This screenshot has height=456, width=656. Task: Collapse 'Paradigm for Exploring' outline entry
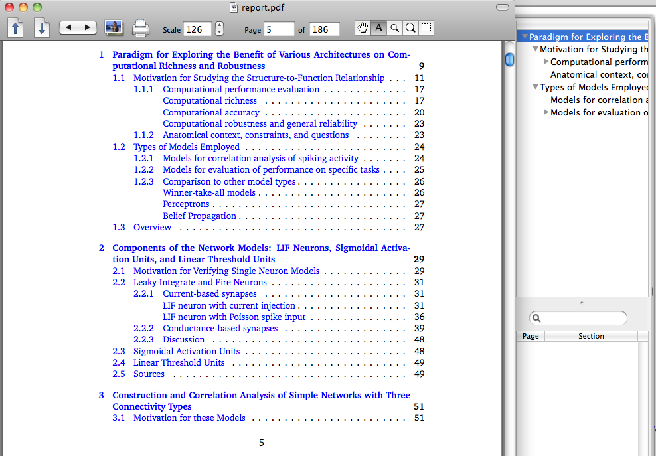tap(525, 37)
